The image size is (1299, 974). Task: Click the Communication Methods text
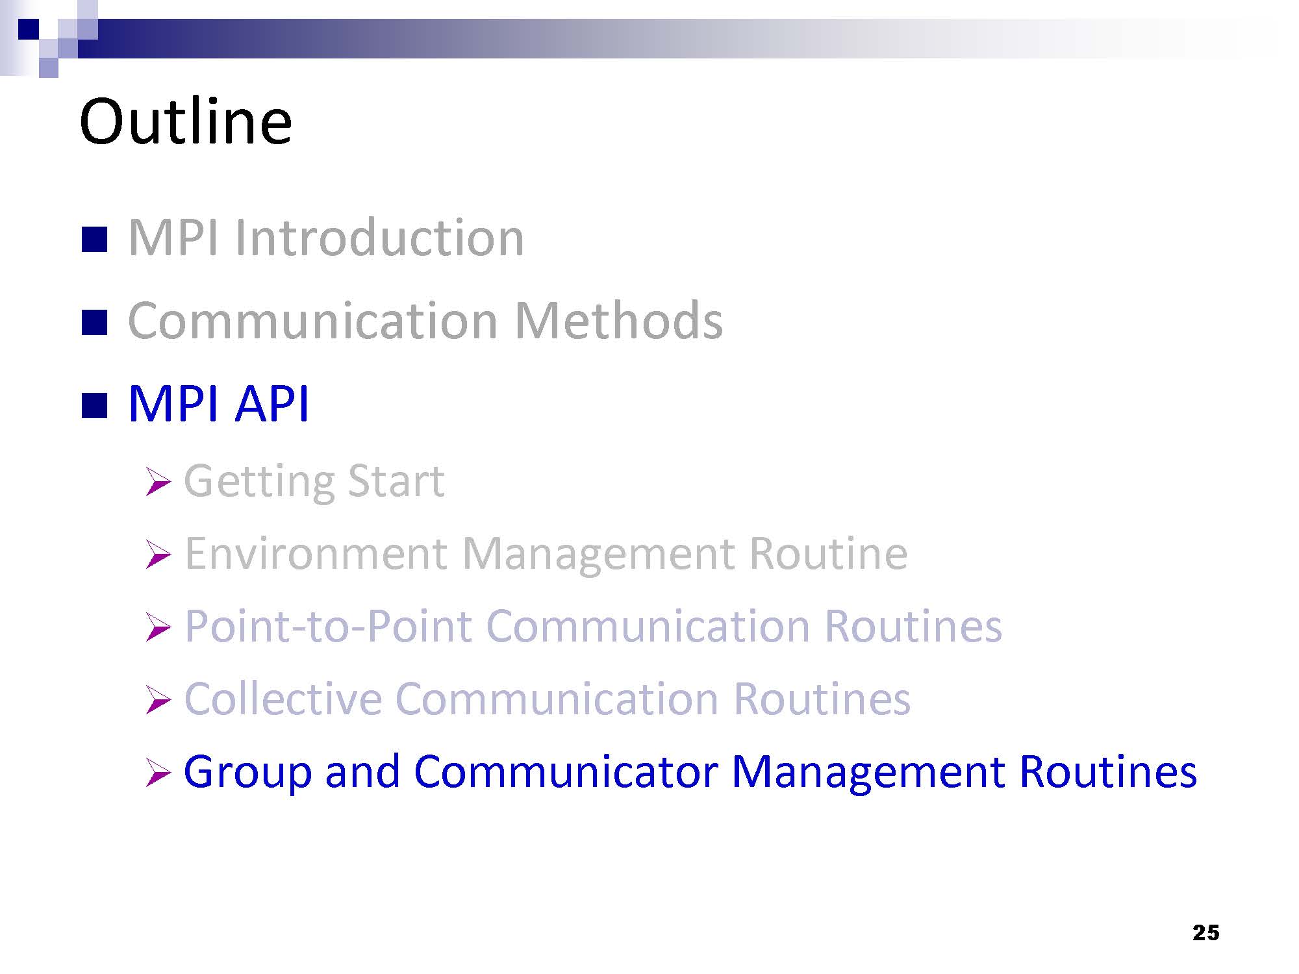(425, 321)
